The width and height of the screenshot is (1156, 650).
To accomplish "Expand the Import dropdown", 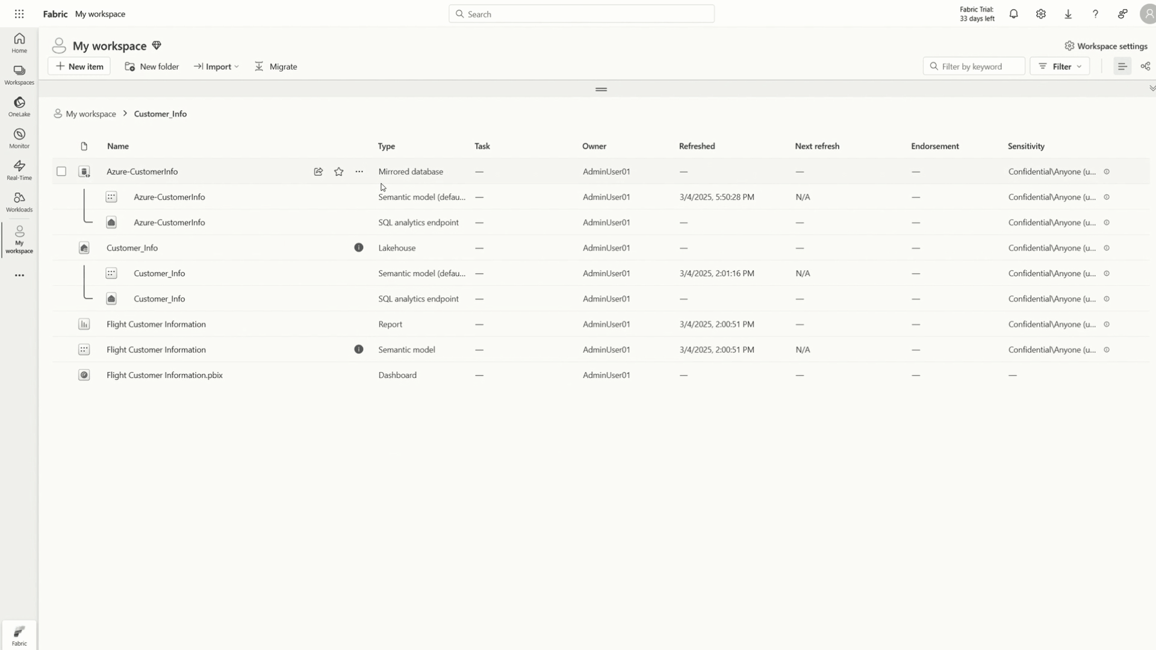I will [x=216, y=66].
